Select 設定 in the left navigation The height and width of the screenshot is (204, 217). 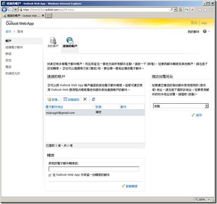coord(8,60)
